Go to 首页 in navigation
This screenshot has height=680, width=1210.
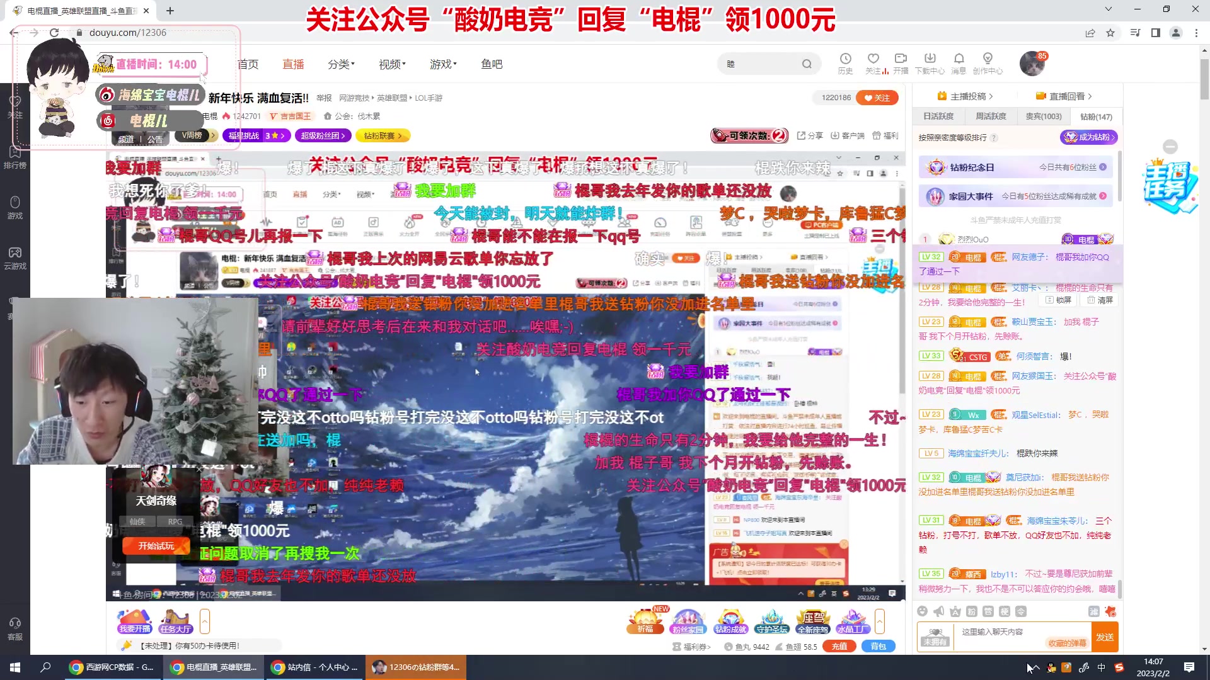(x=248, y=64)
